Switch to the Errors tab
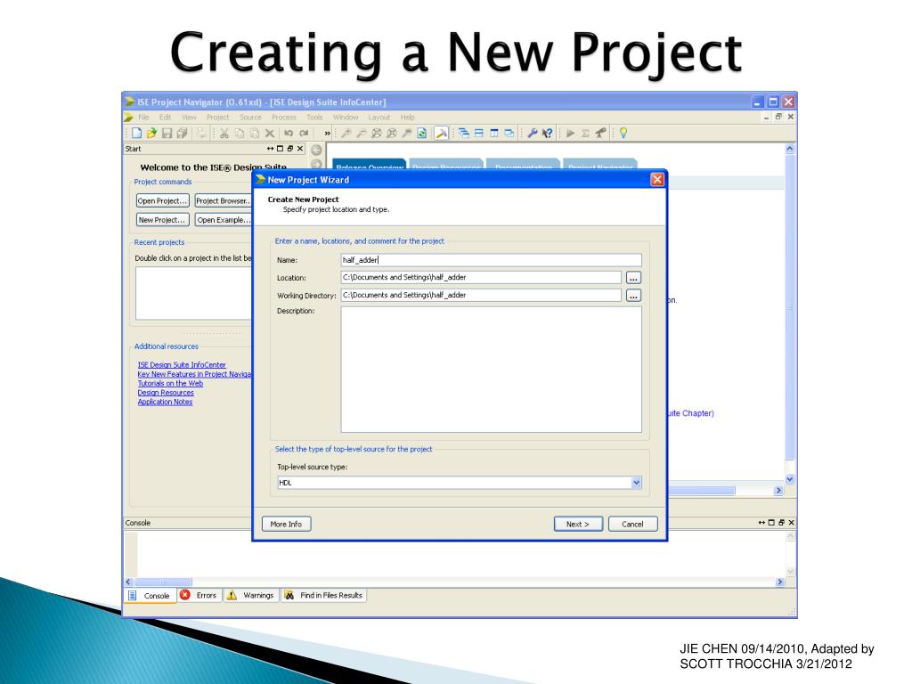The image size is (912, 684). point(199,596)
